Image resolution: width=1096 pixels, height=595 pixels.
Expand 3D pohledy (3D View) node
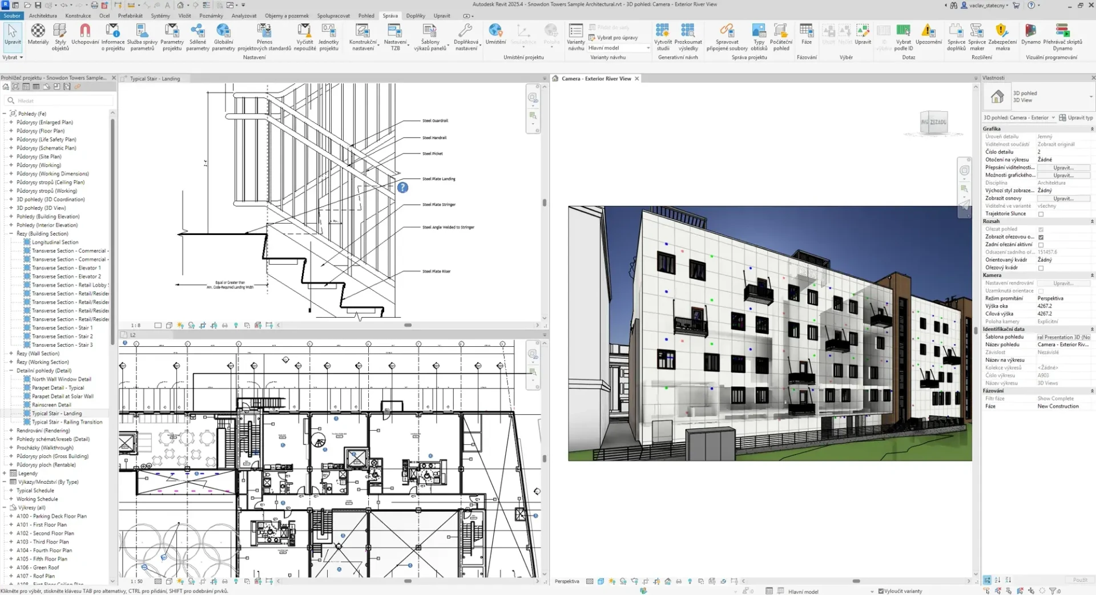point(11,208)
